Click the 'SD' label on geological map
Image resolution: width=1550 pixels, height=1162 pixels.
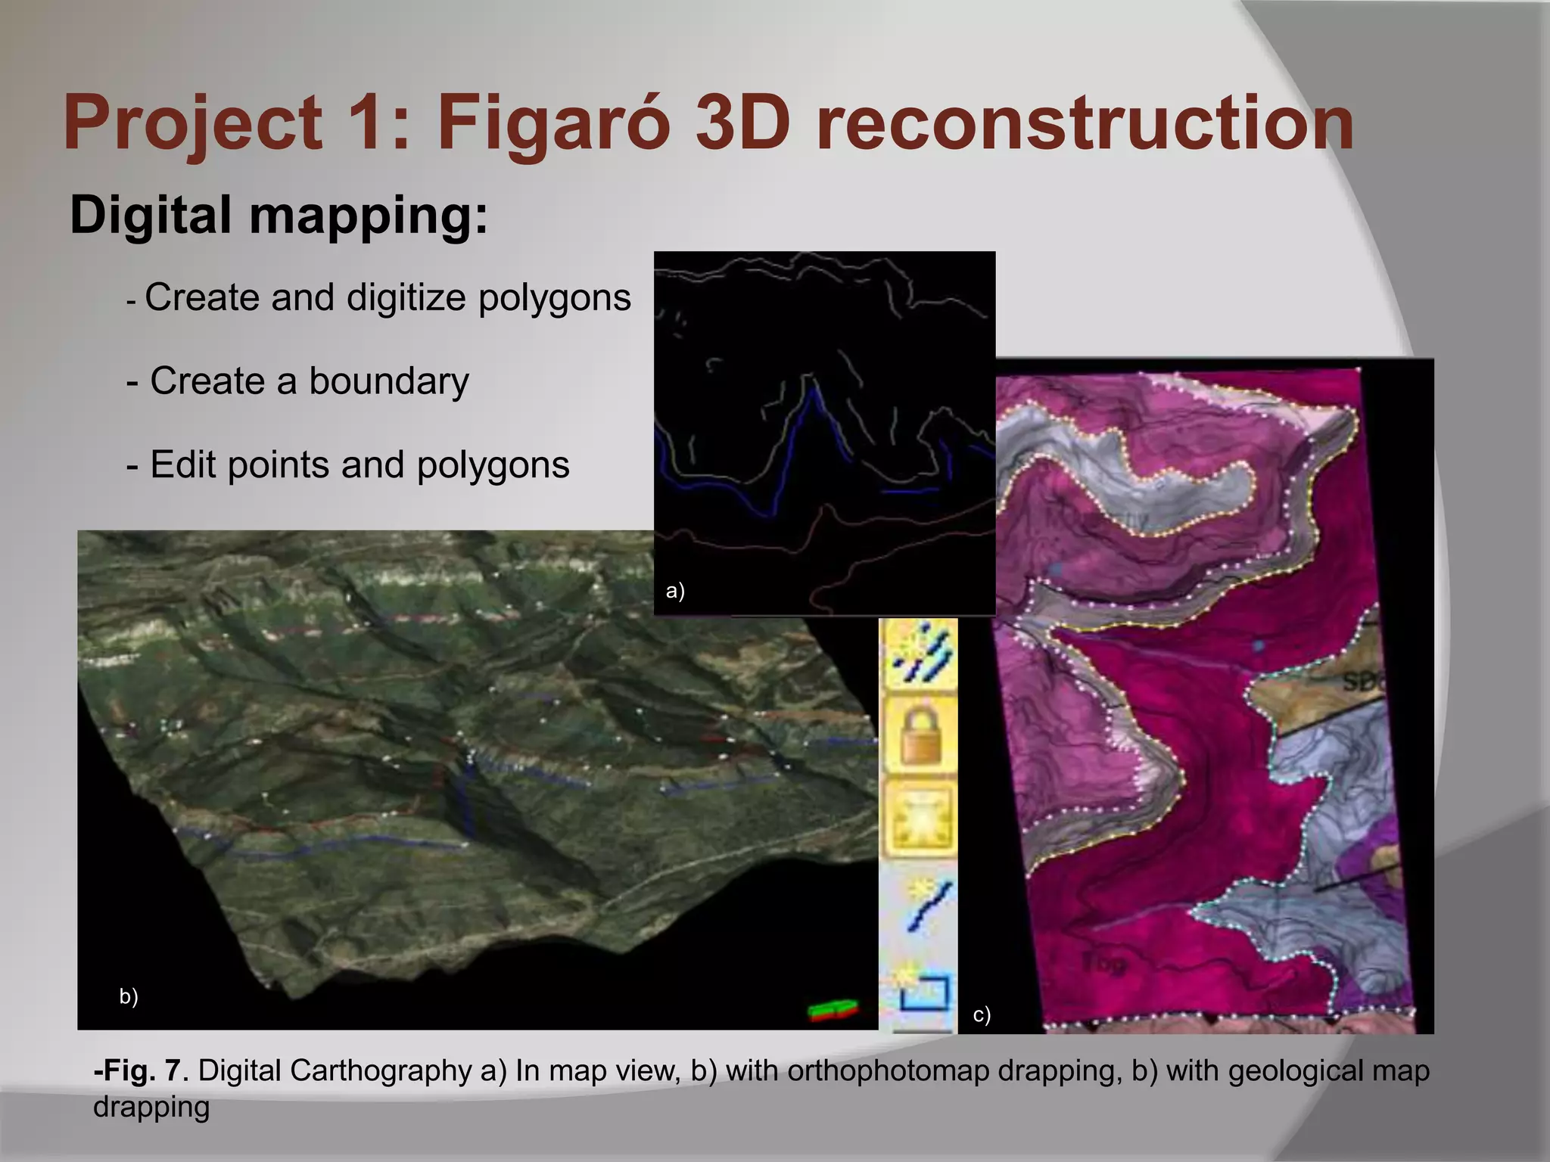tap(1360, 683)
